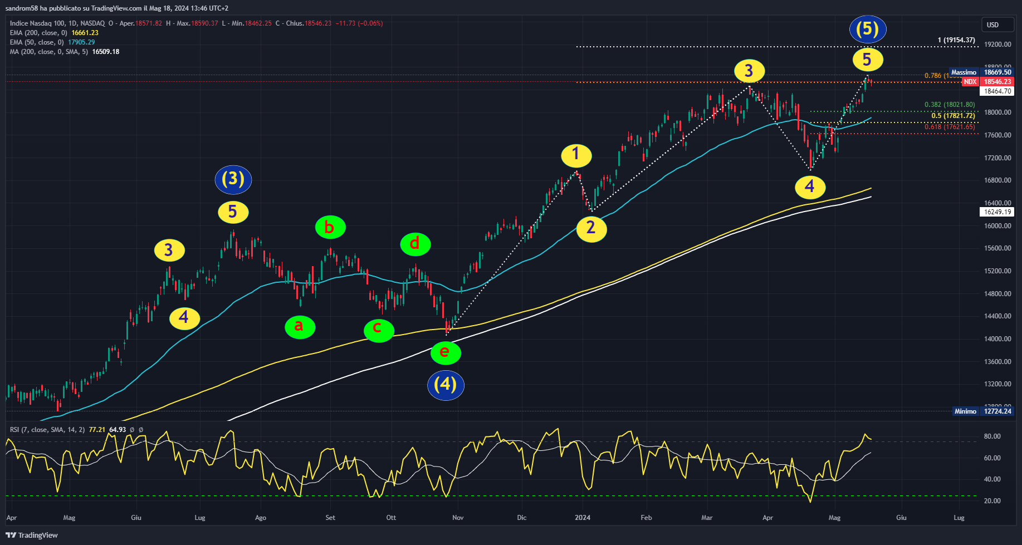Click the Indice Nasdaq 100 symbol title

57,23
